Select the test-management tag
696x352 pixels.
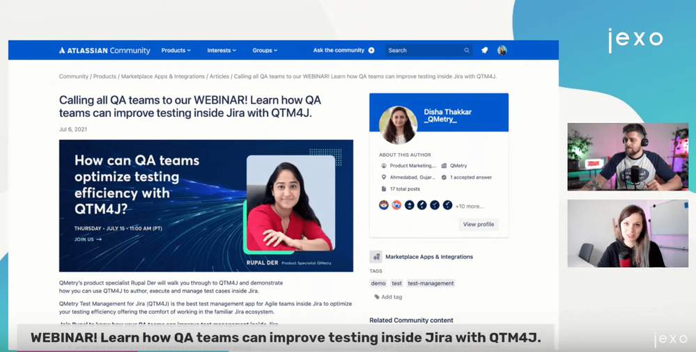pos(431,283)
